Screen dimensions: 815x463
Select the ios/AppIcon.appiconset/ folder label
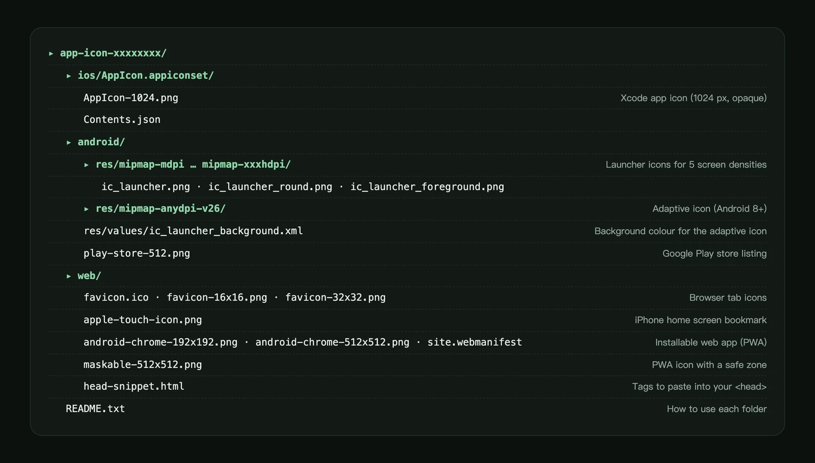point(146,75)
